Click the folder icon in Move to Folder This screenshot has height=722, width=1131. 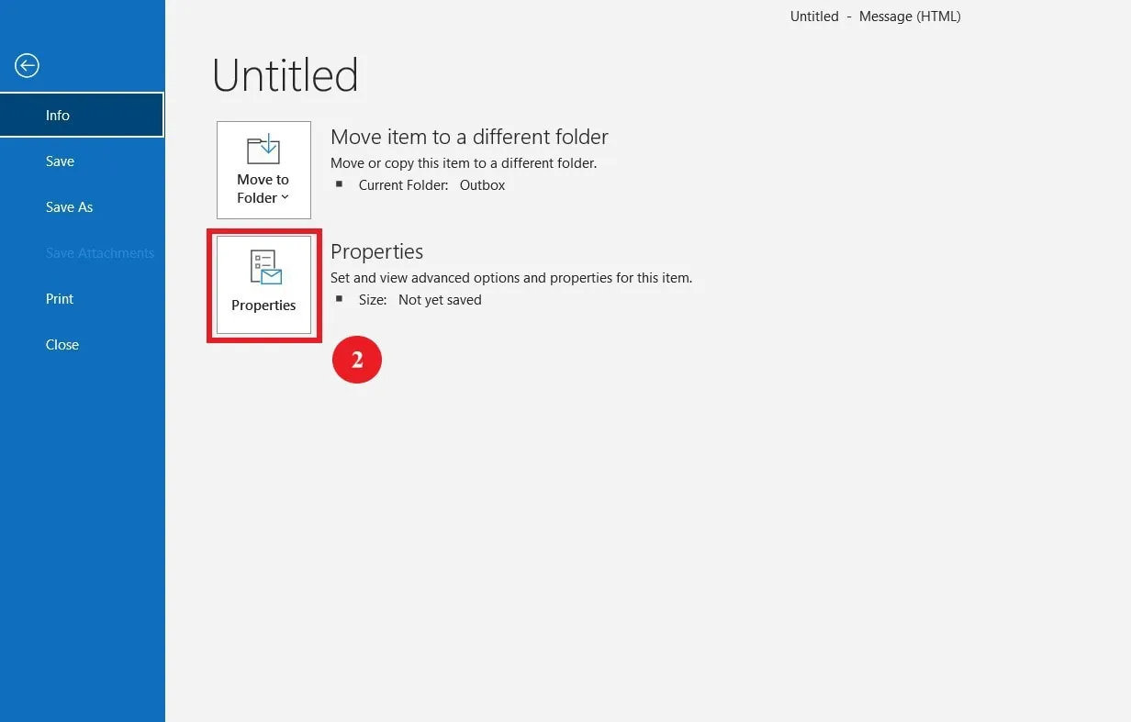[263, 150]
